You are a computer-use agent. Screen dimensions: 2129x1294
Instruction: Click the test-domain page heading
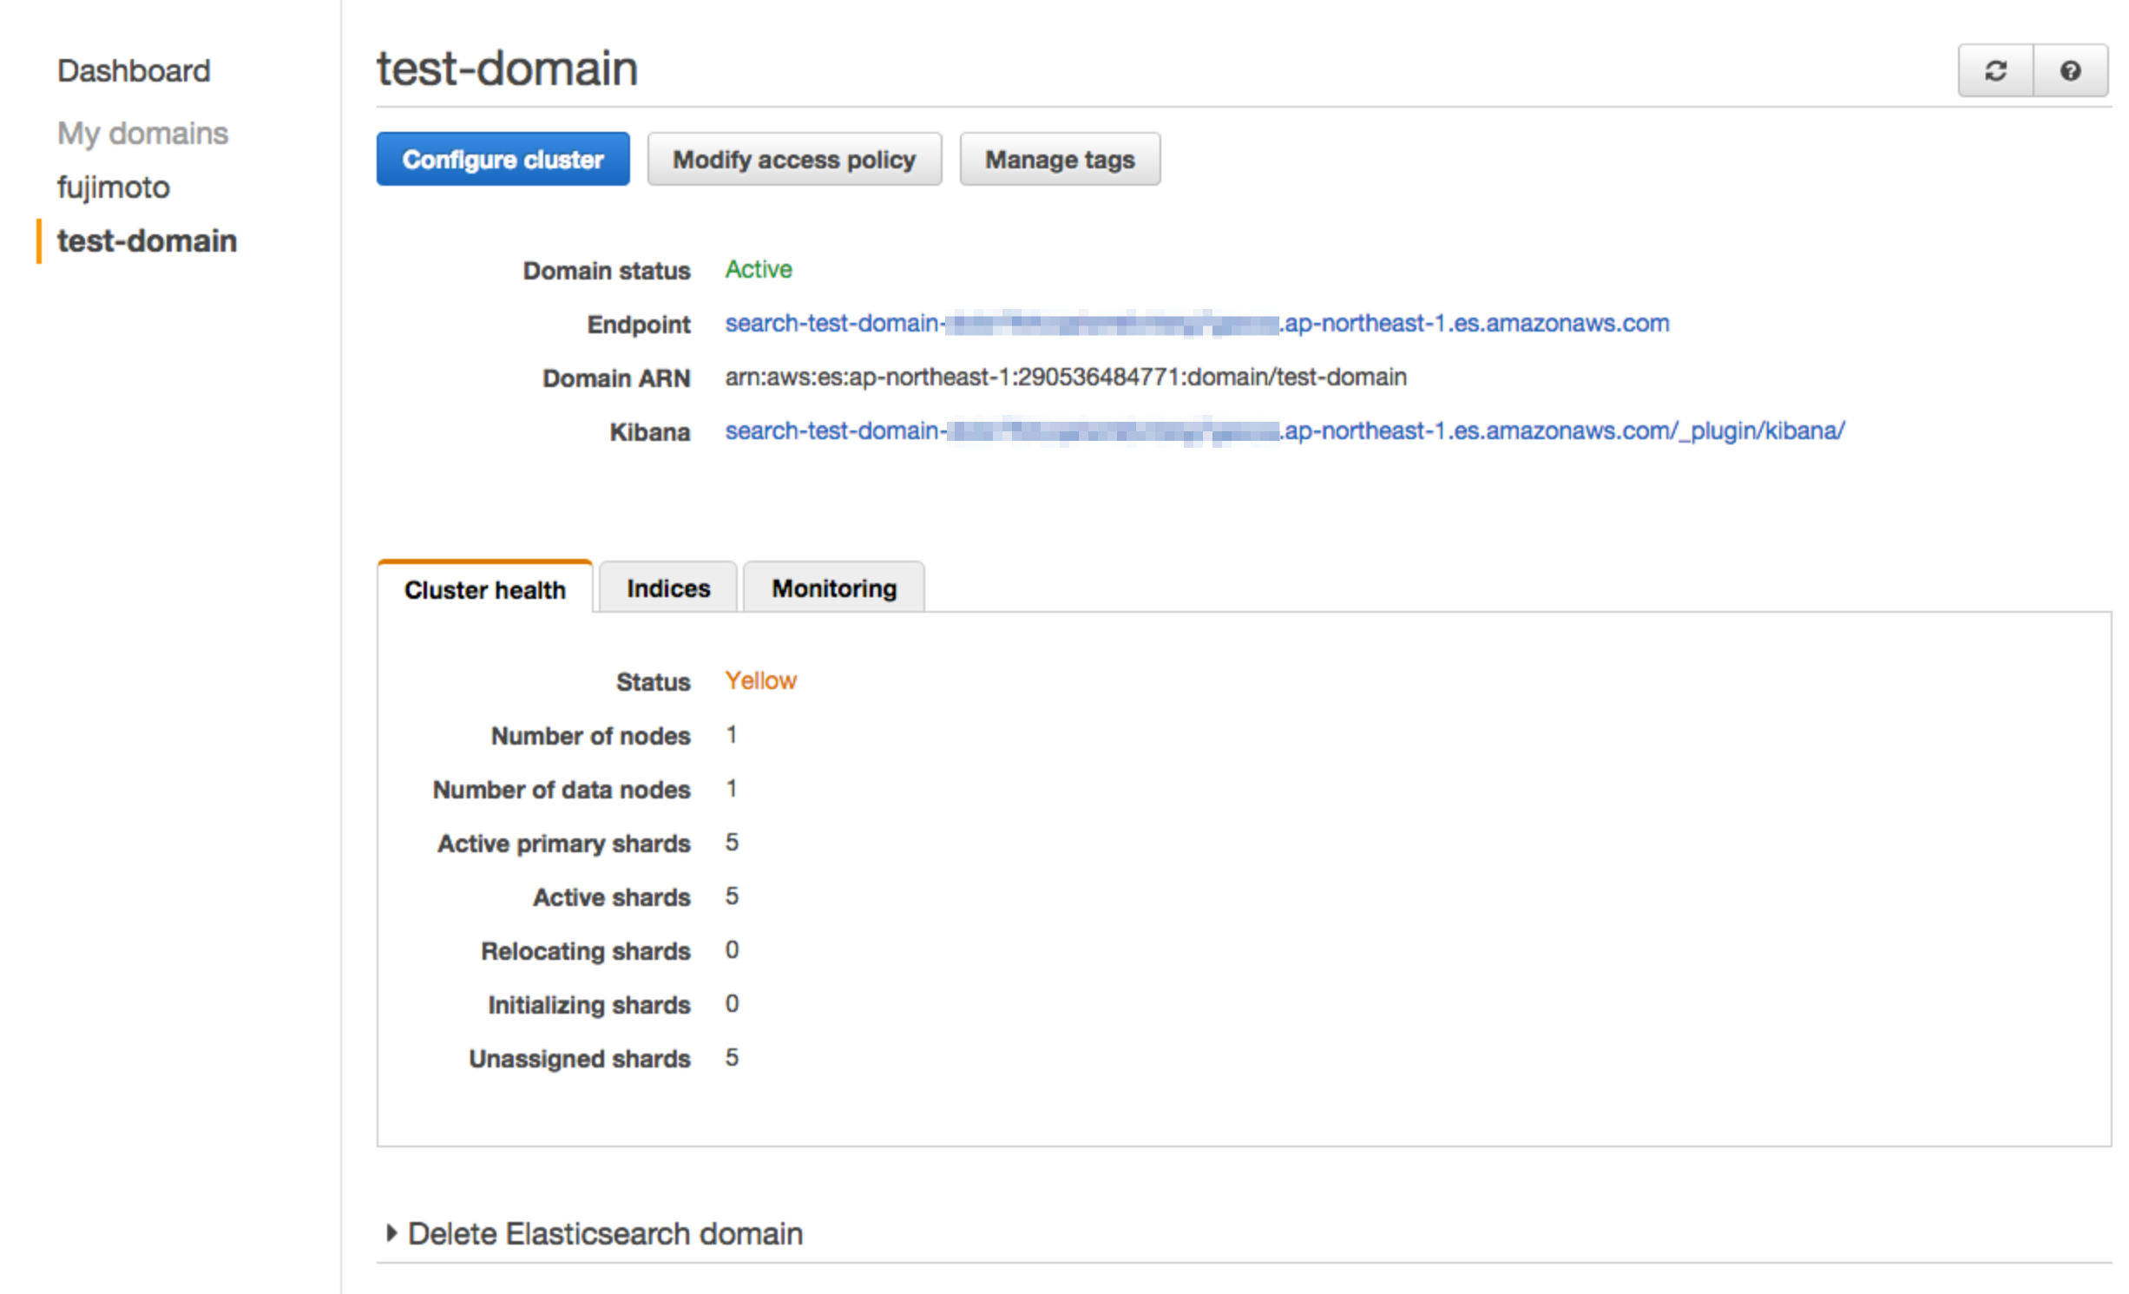pyautogui.click(x=506, y=69)
